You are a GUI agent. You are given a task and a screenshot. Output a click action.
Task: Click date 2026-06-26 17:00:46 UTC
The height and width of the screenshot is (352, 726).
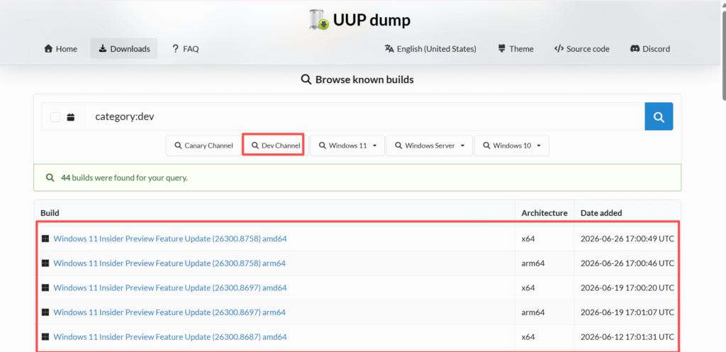click(627, 263)
